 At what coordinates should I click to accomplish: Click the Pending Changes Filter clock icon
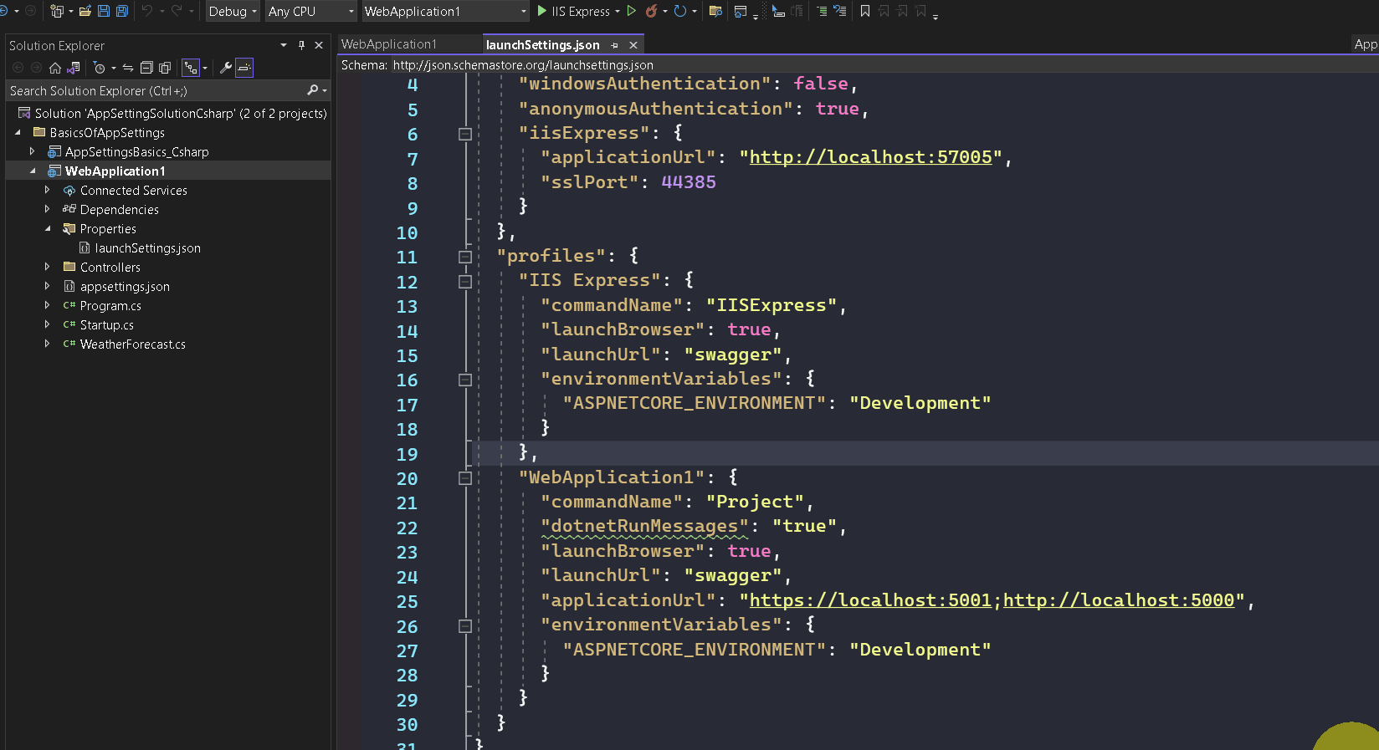pos(100,68)
